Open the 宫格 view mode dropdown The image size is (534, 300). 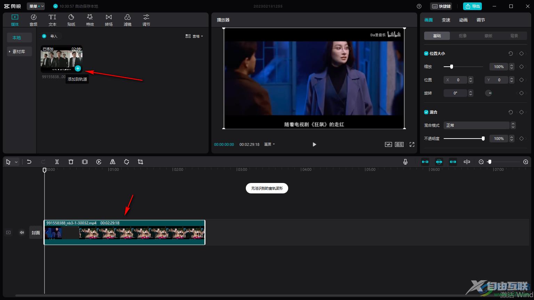tap(194, 36)
